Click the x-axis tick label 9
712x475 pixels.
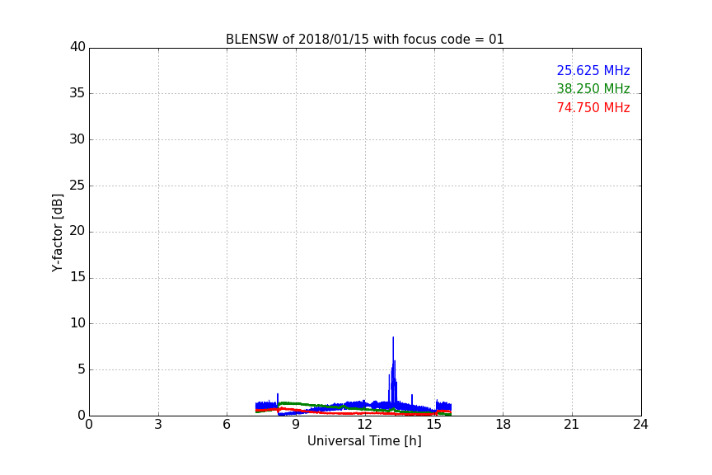click(296, 425)
